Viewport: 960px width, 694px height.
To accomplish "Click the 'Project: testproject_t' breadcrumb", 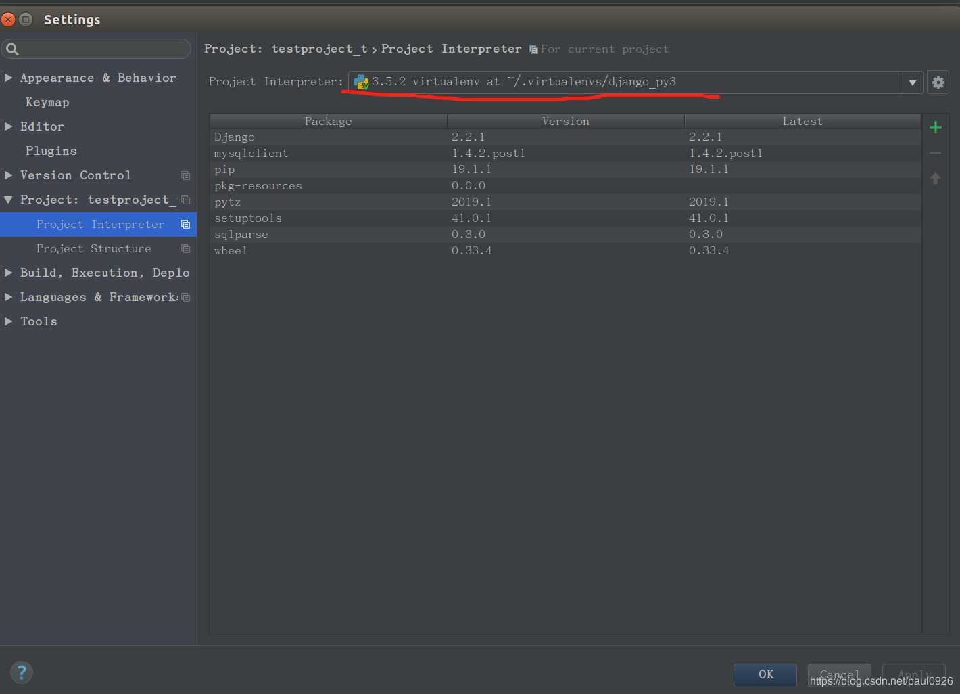I will [286, 49].
